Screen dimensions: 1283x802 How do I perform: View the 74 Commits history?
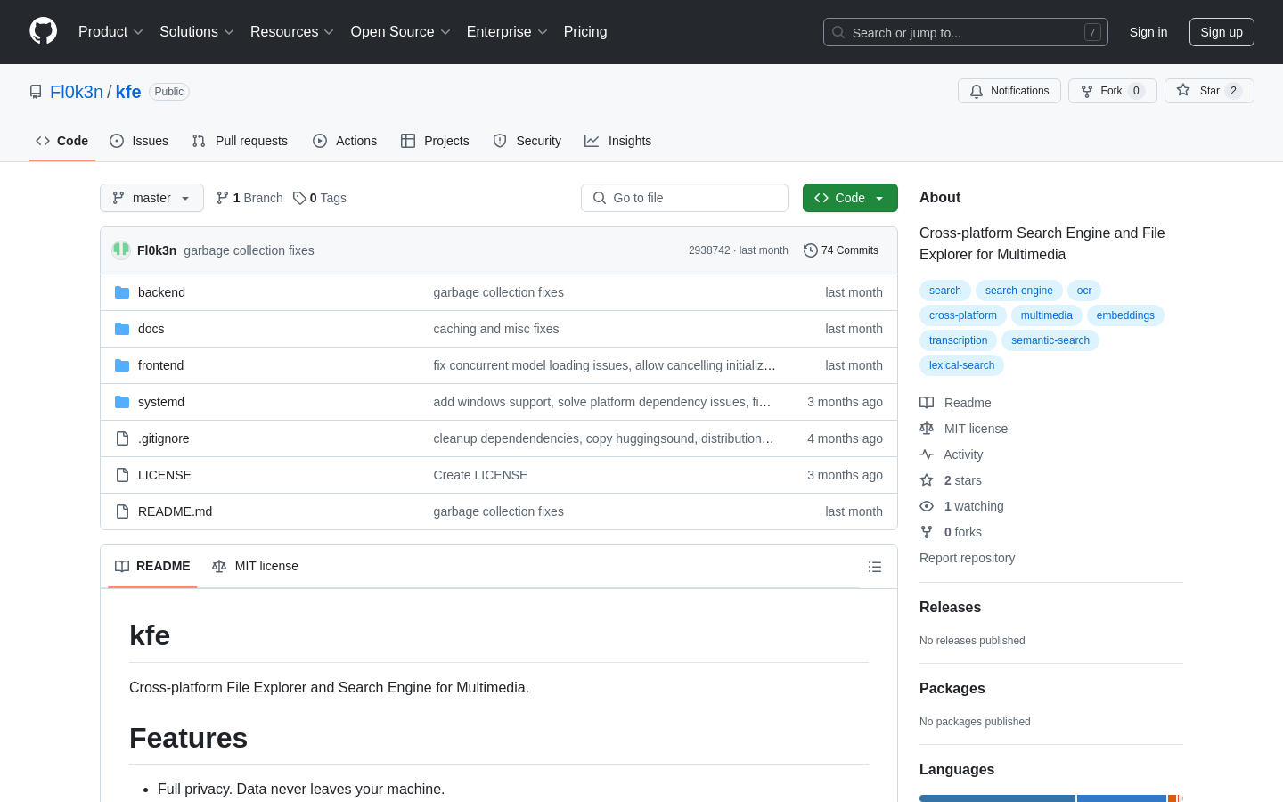point(840,250)
